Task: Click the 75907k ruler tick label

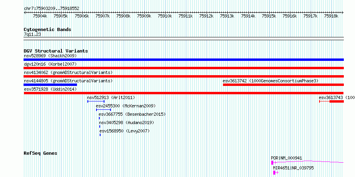Action: (x=103, y=16)
